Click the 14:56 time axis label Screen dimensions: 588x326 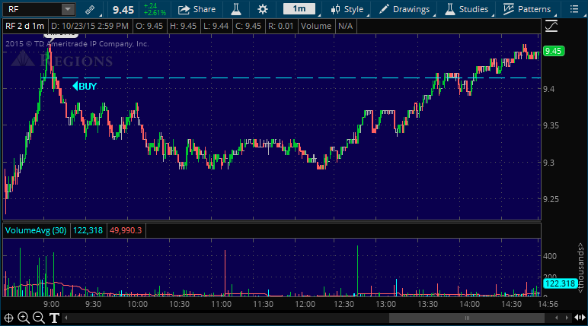[x=548, y=304]
